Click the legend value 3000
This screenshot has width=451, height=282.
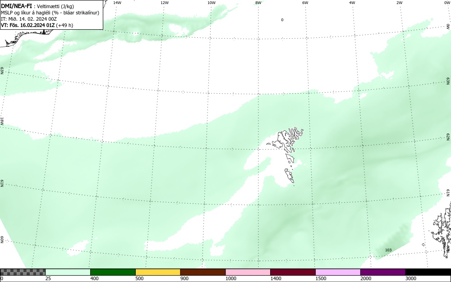411,278
